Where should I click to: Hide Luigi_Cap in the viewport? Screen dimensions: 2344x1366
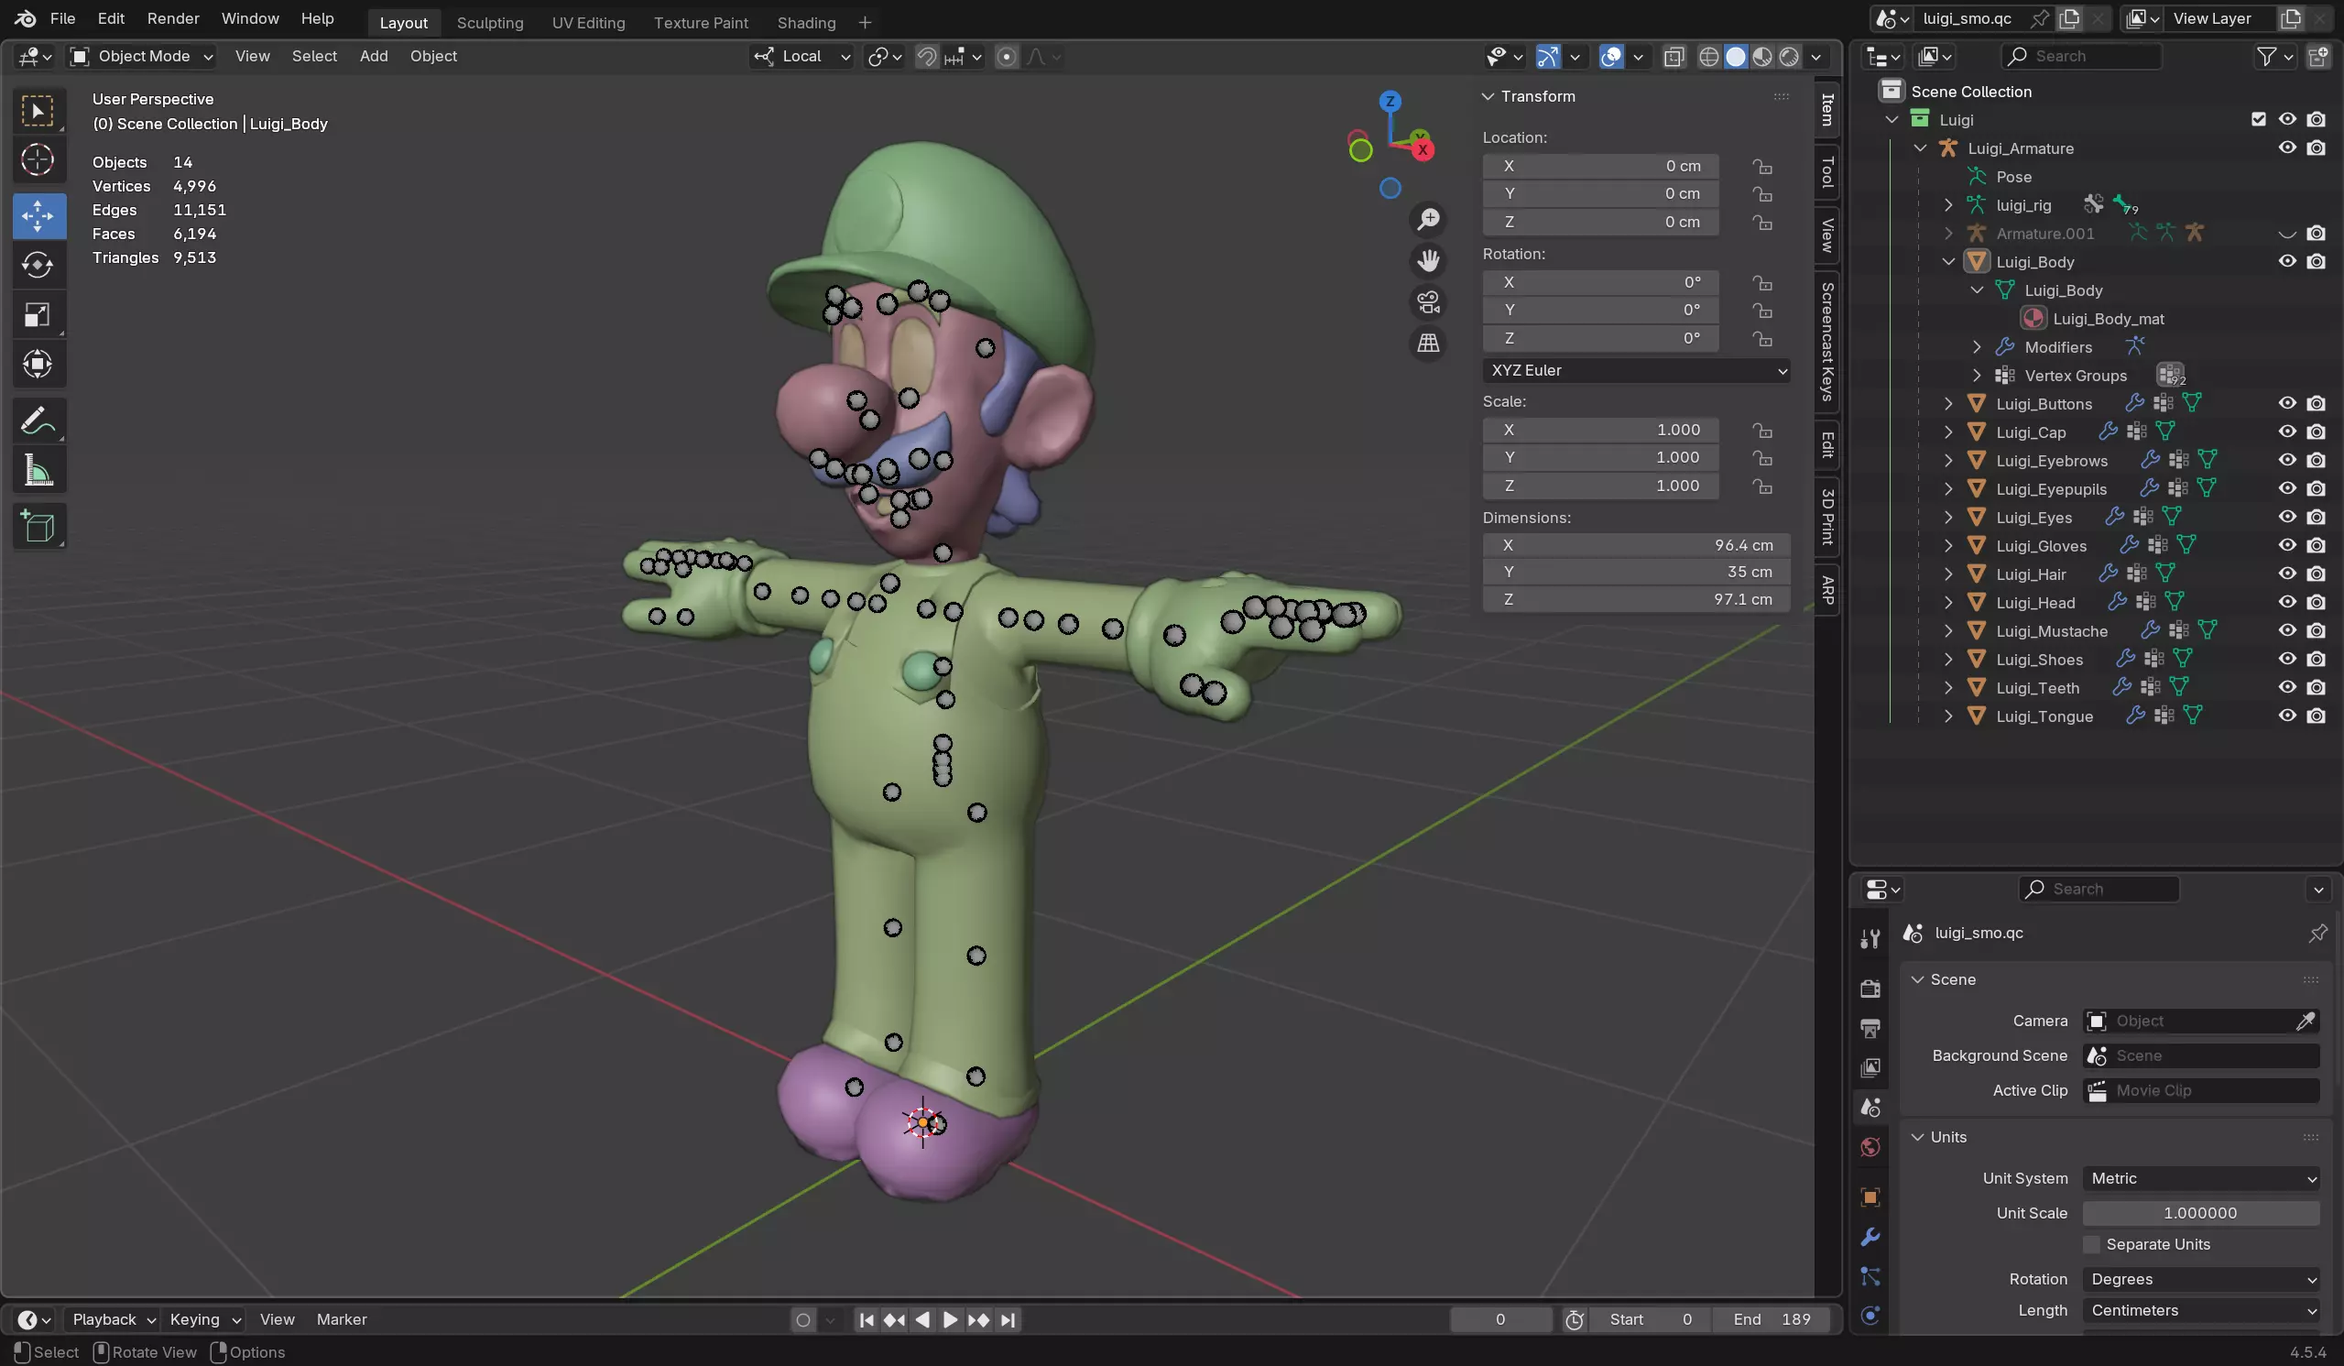point(2287,432)
